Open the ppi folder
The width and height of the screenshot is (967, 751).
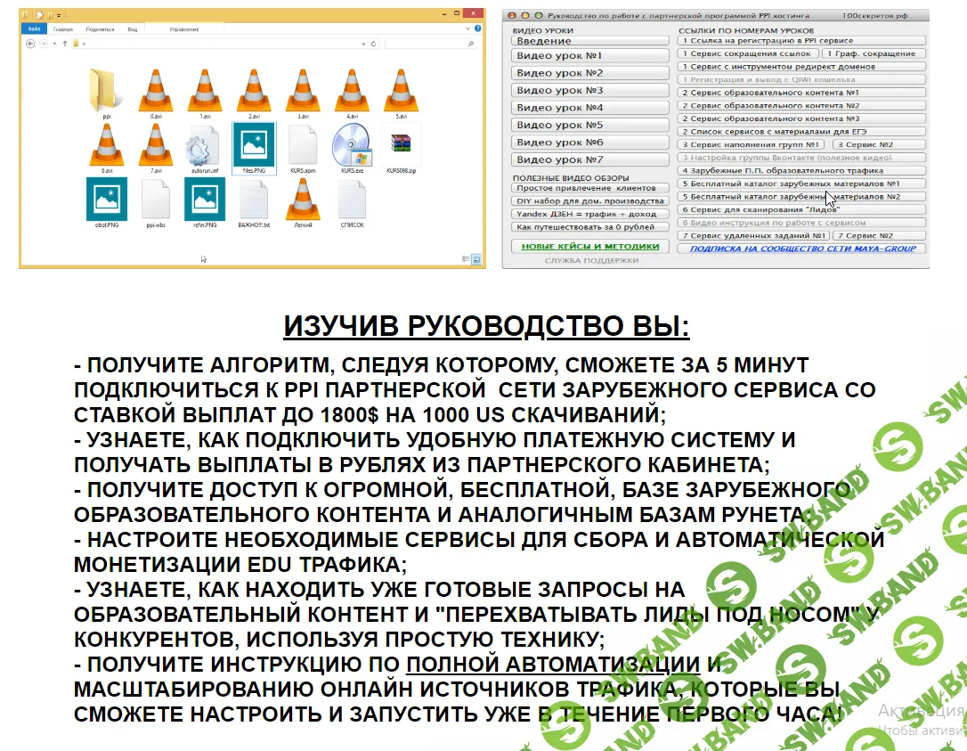tap(107, 91)
